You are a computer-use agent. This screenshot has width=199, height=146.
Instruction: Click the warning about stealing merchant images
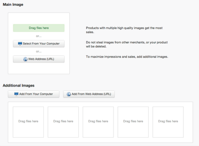(127, 44)
